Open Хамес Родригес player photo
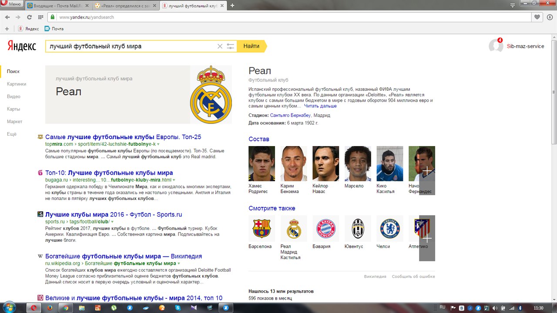This screenshot has width=557, height=313. tap(262, 163)
